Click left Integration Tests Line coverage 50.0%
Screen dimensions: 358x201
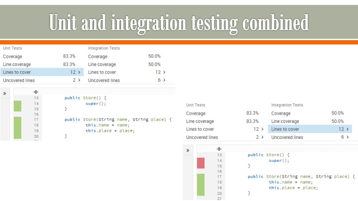154,64
